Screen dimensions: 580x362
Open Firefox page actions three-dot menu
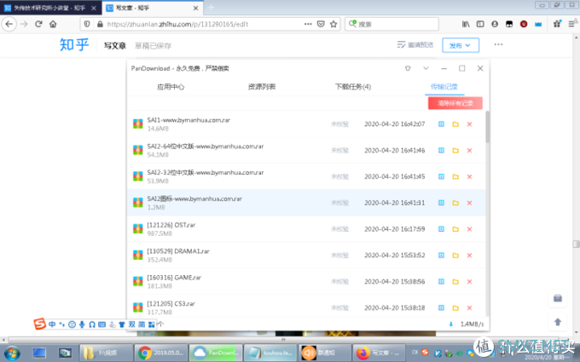tap(308, 24)
